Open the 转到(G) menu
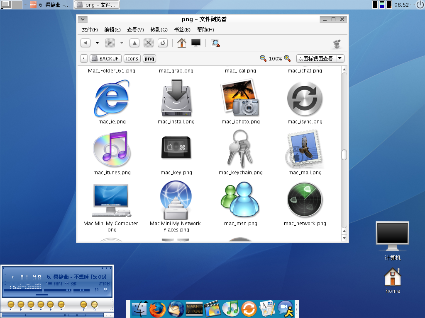The image size is (425, 318). tap(159, 30)
